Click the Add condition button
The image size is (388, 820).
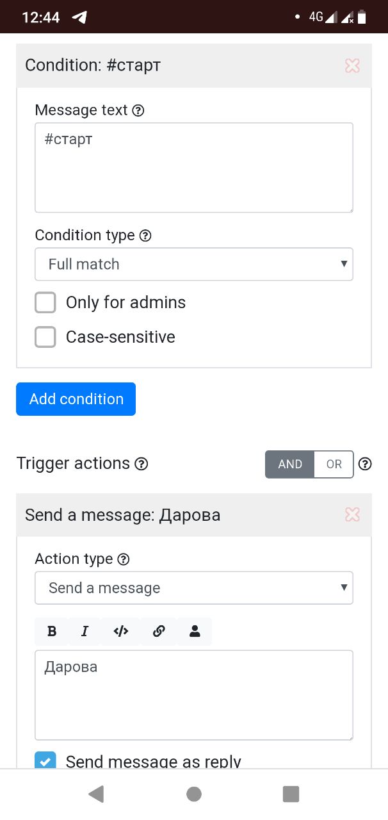76,399
